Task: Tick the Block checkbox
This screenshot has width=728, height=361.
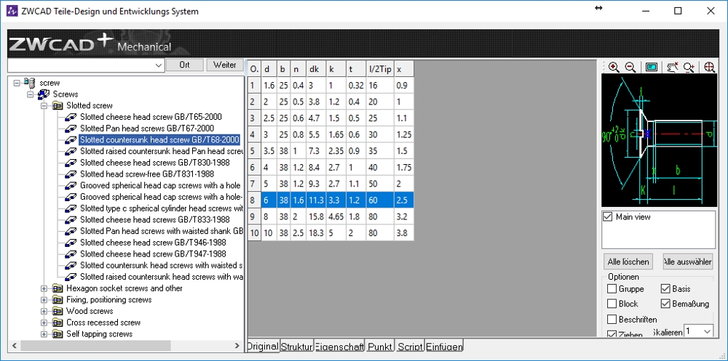Action: [x=612, y=304]
